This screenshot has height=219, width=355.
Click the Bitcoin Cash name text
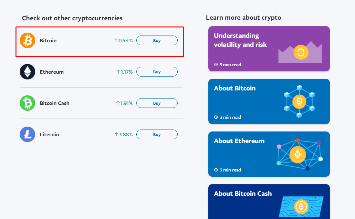tap(55, 103)
